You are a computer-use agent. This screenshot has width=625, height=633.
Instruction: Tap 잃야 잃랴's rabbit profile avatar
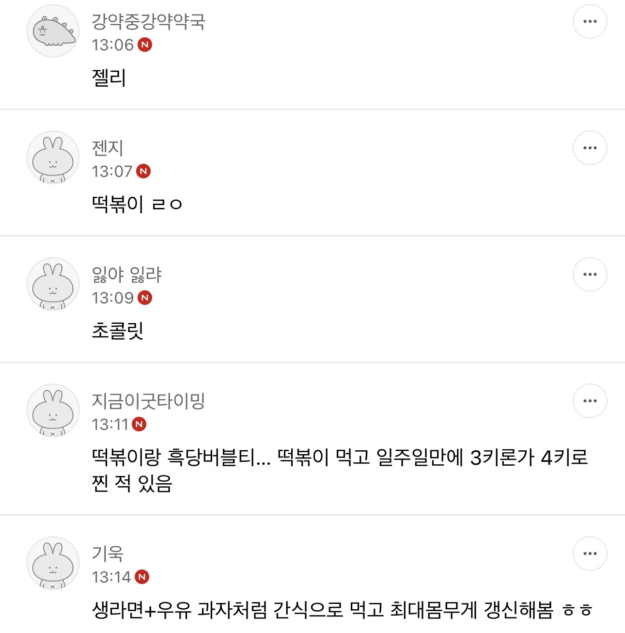coord(53,284)
